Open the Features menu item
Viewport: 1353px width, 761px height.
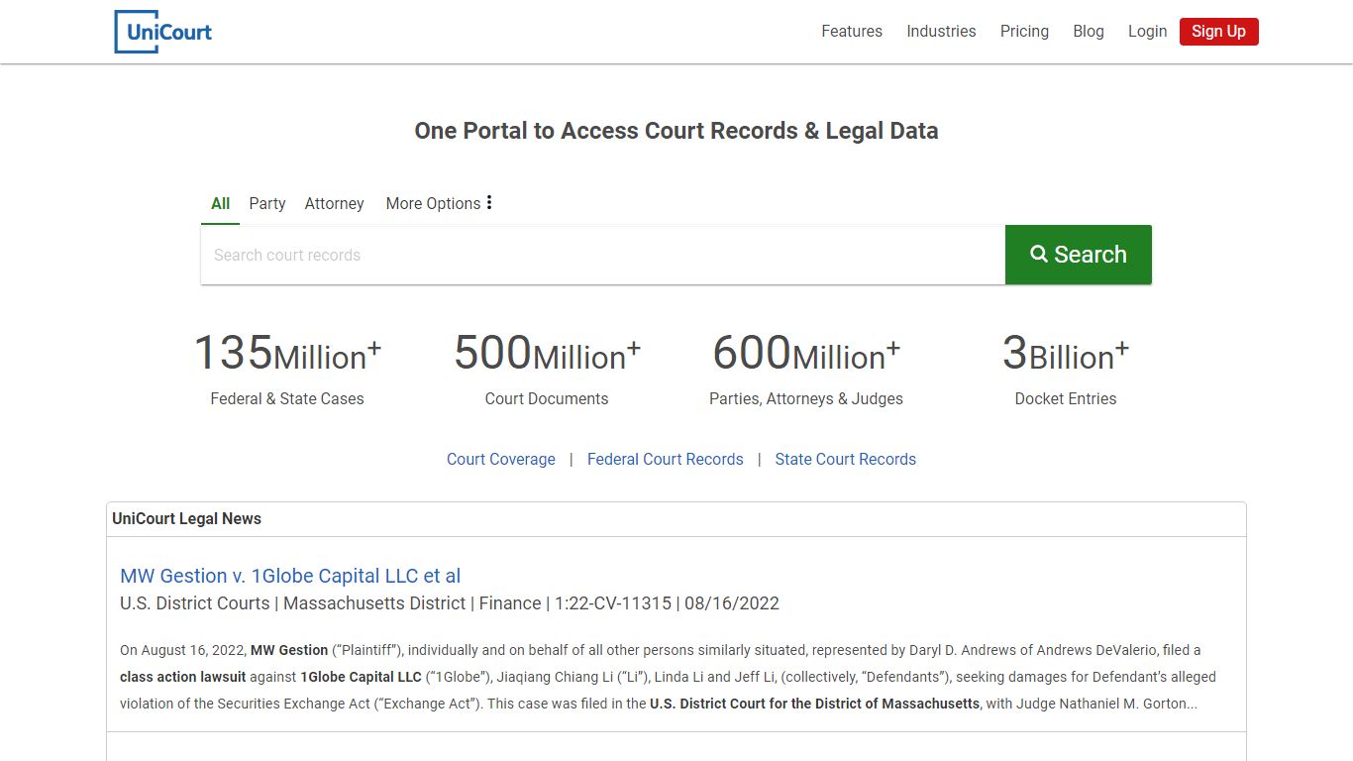click(x=852, y=32)
